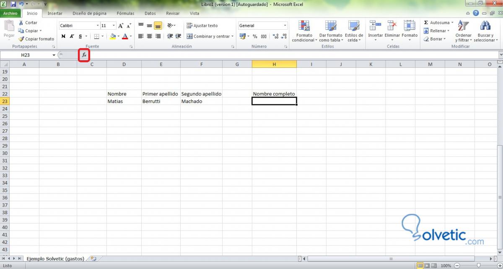Open Estilos de celda gallery
Viewport: 503px width, 269px height.
tap(354, 31)
